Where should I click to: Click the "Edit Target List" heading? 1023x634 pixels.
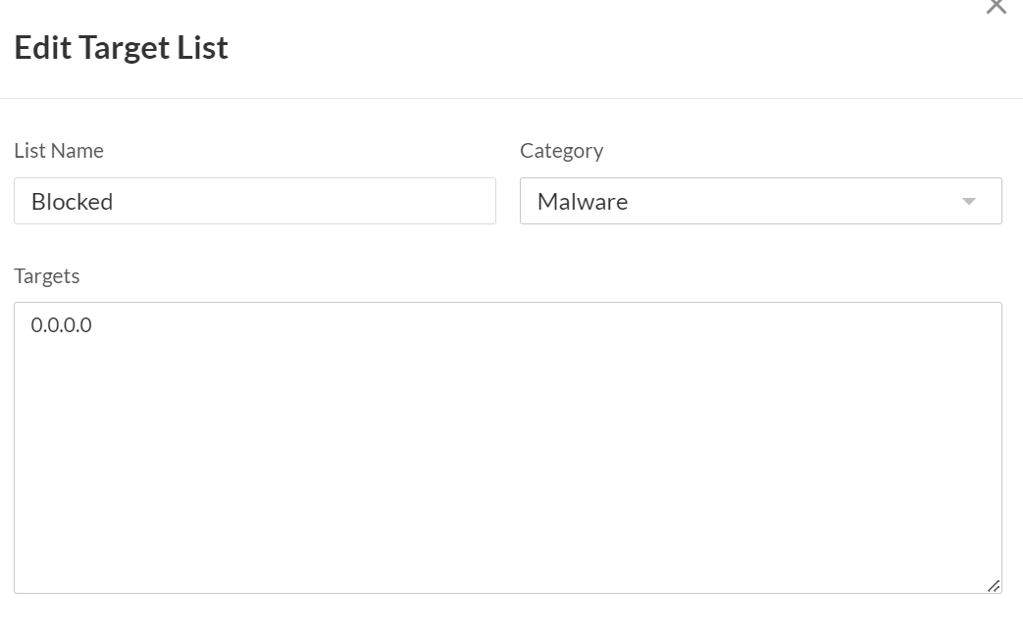[121, 48]
